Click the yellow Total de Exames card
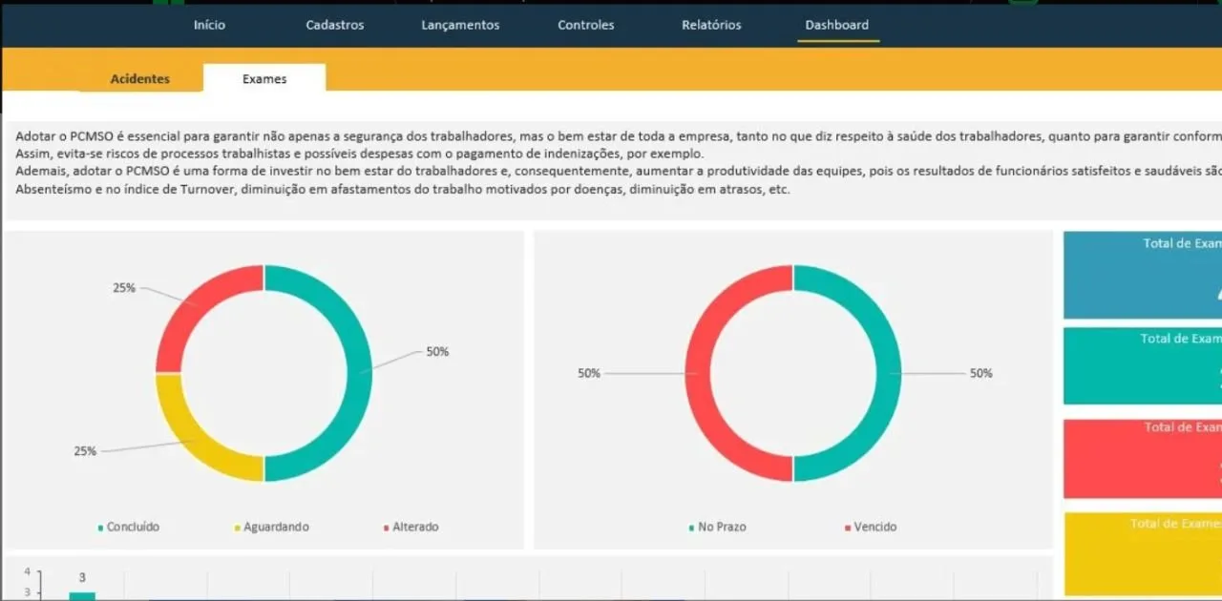The height and width of the screenshot is (601, 1222). coord(1142,554)
